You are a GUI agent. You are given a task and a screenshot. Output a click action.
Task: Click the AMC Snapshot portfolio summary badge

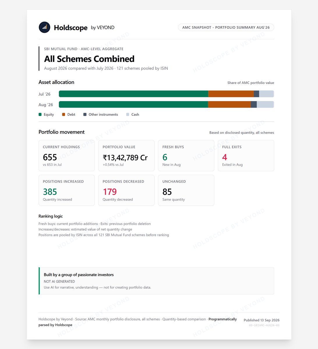click(226, 27)
